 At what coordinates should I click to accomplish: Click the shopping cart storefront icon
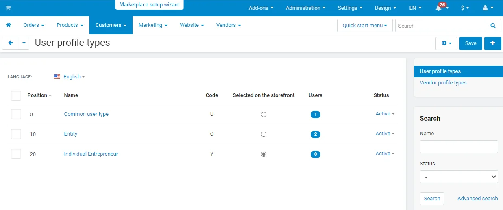[x=8, y=8]
